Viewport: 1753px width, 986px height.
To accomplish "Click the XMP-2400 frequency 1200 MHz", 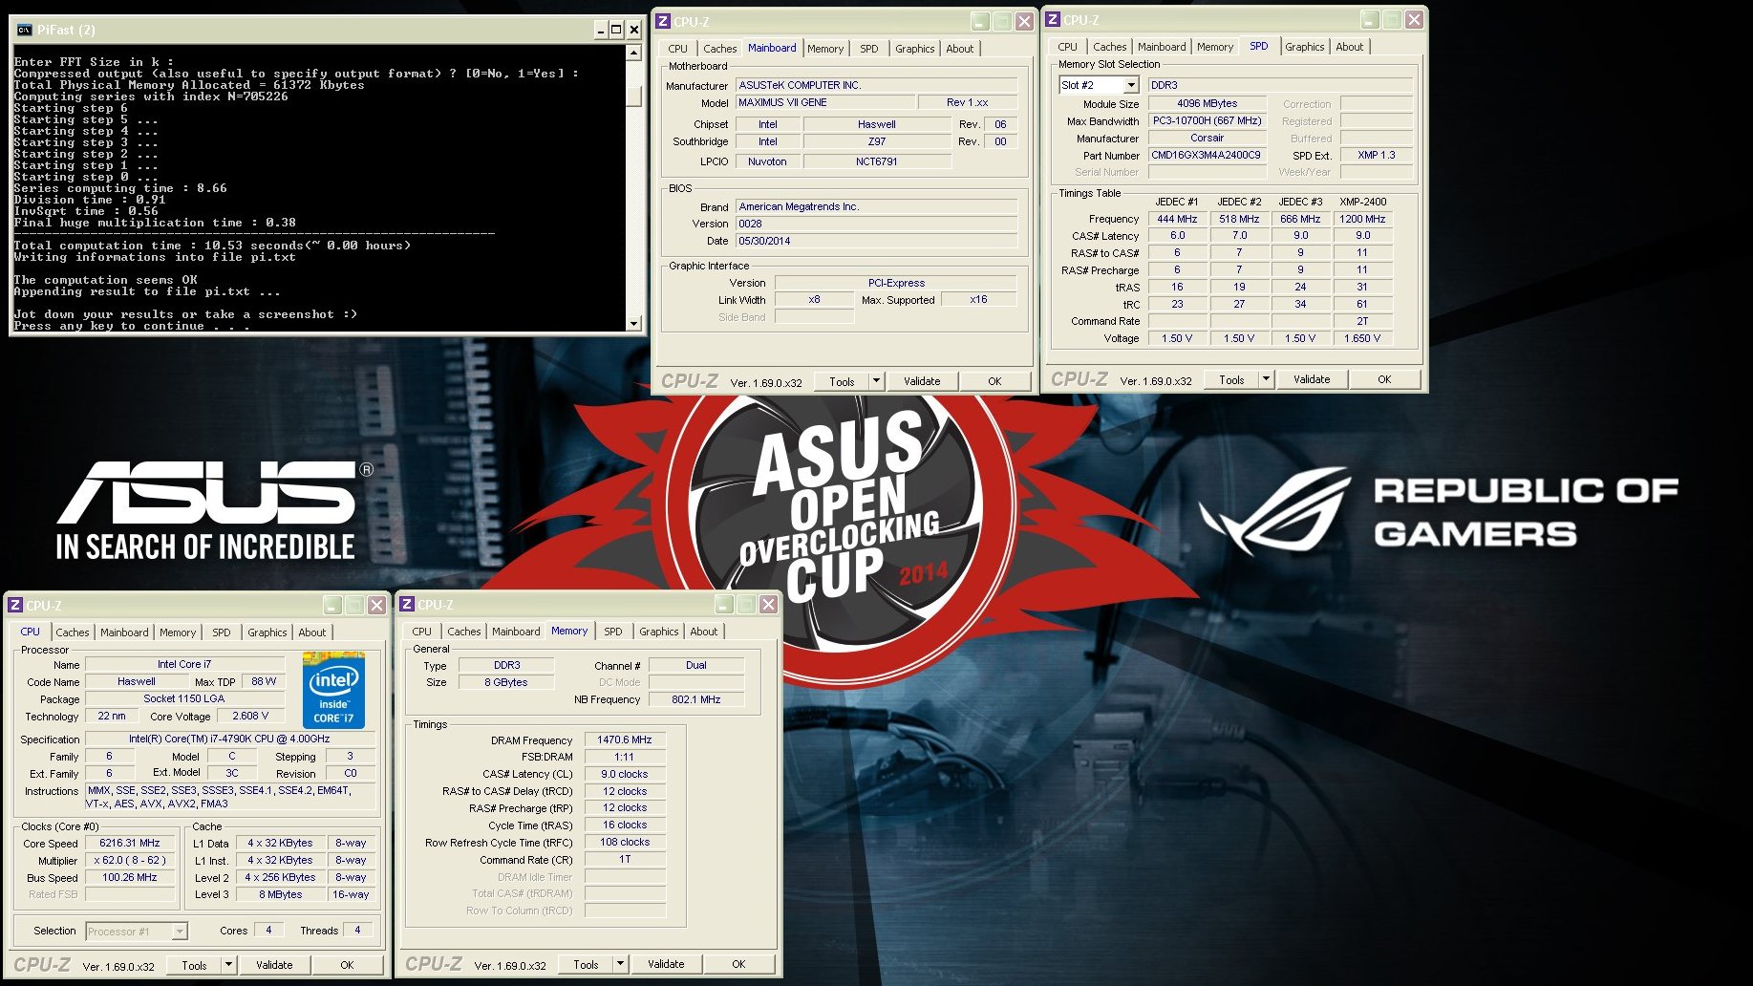I will click(x=1362, y=219).
